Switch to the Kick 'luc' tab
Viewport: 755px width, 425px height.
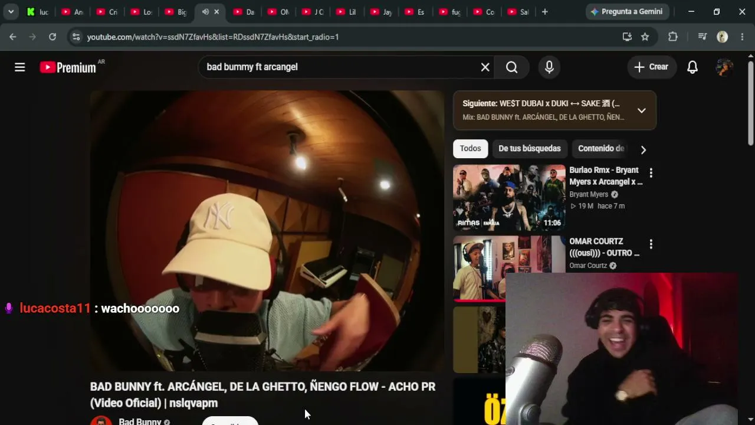click(x=38, y=12)
